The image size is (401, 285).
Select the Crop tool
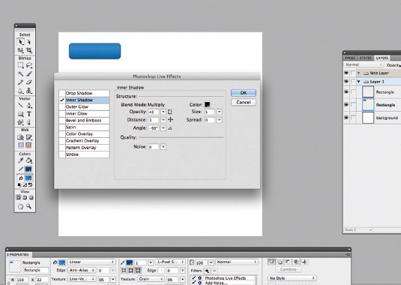click(x=29, y=50)
